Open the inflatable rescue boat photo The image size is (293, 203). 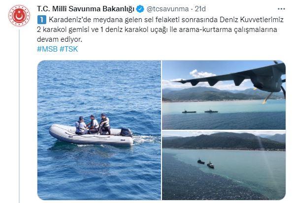99,130
